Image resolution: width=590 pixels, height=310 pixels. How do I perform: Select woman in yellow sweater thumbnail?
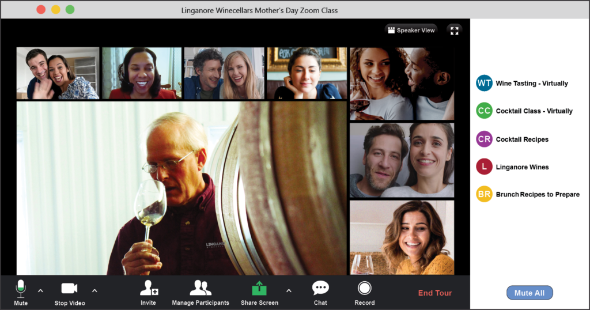tap(402, 237)
